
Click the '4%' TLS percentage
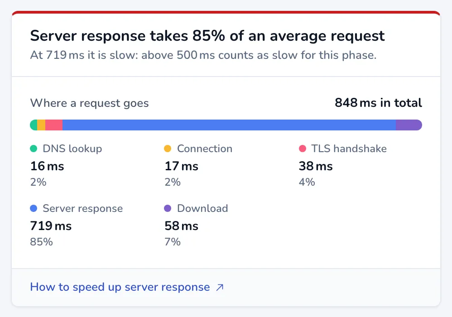pyautogui.click(x=307, y=182)
